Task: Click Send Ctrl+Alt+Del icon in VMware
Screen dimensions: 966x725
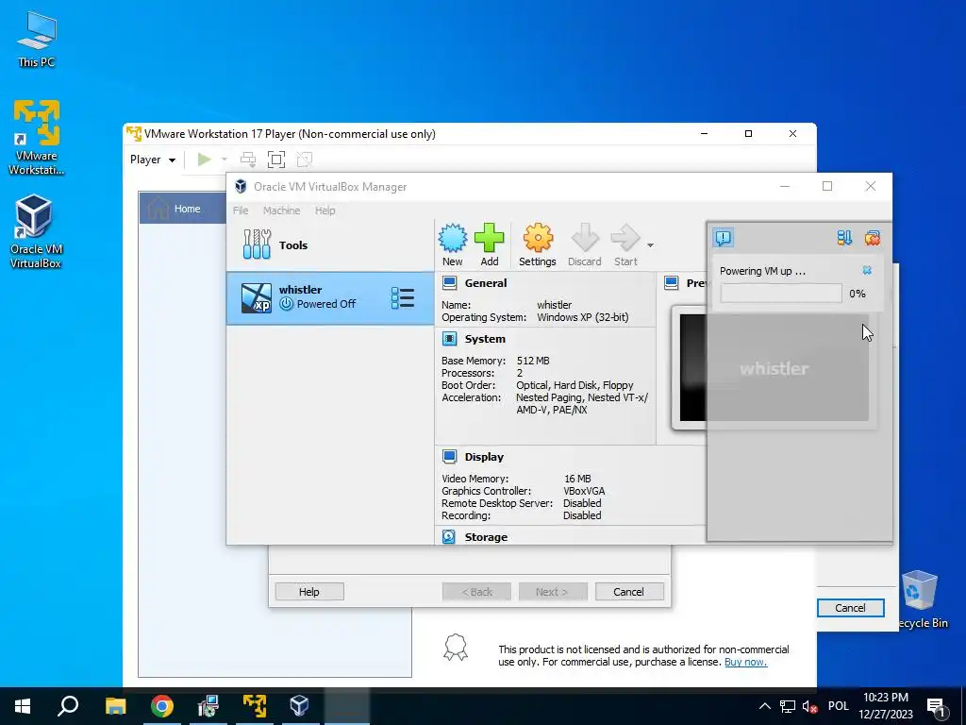Action: (x=248, y=160)
